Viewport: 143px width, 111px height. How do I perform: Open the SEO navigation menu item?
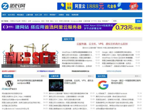pos(46,15)
